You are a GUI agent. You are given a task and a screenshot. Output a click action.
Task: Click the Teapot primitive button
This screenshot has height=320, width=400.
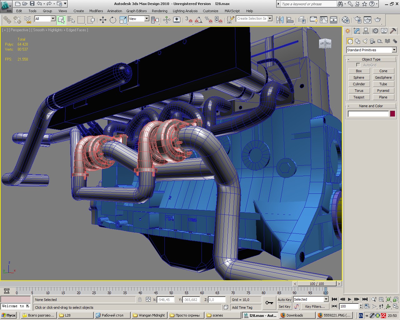(x=359, y=97)
